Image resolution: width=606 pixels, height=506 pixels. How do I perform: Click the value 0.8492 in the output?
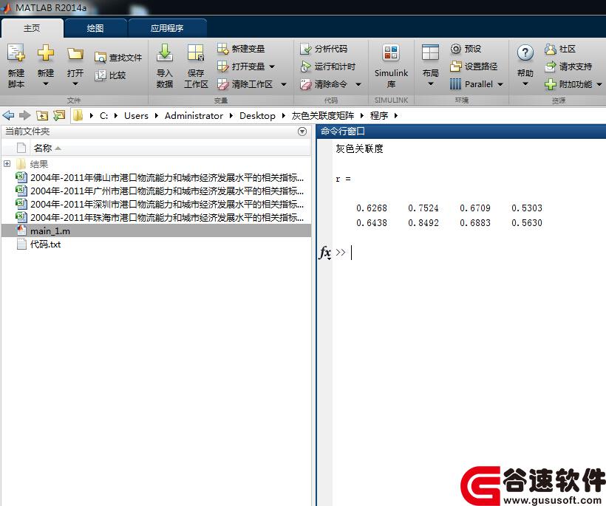coord(423,223)
